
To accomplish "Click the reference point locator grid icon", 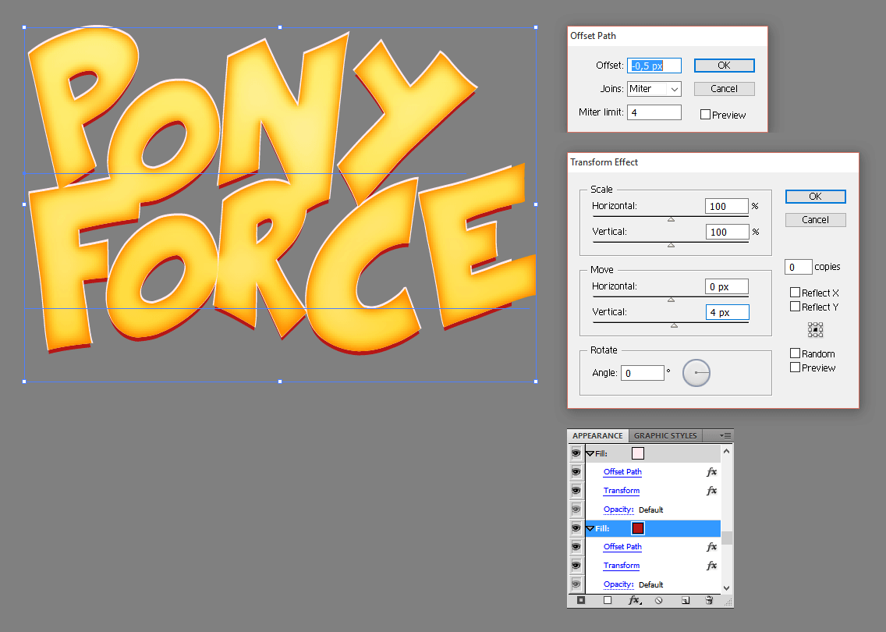I will coord(816,330).
